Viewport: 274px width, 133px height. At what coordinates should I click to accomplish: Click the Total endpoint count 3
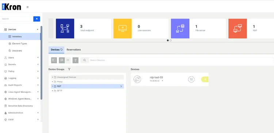(x=81, y=27)
